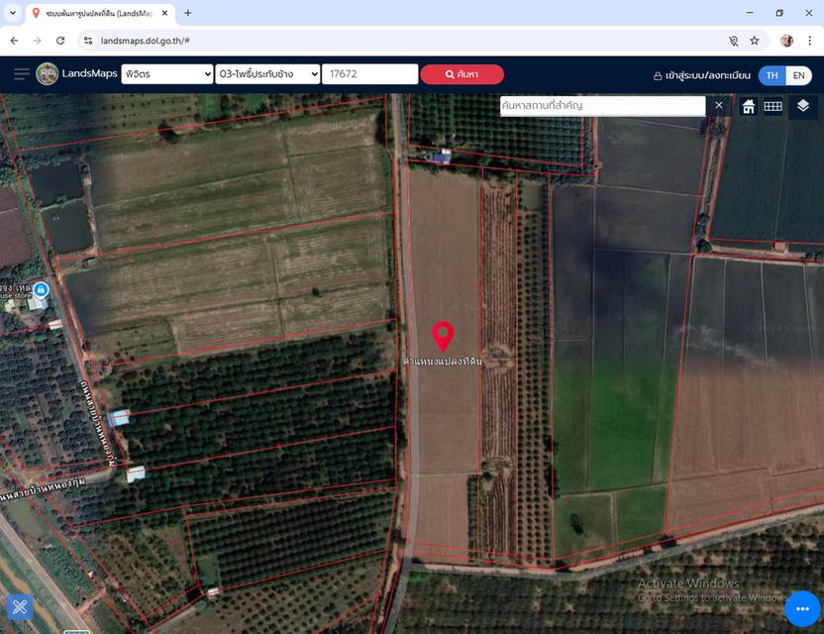Clear the place search box with X

[719, 105]
